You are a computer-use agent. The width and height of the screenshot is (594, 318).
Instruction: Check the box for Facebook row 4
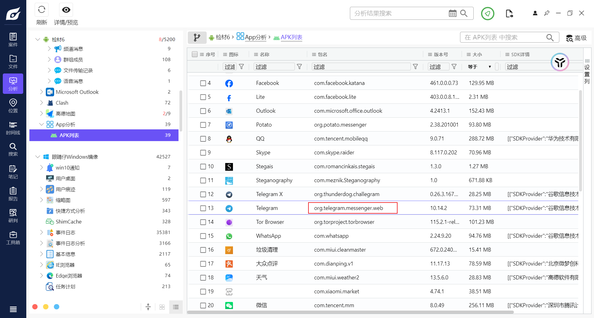coord(203,83)
